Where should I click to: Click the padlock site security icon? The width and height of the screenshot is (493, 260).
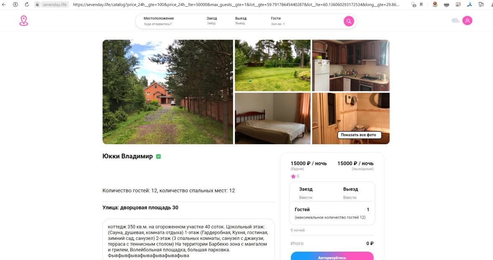pos(37,5)
